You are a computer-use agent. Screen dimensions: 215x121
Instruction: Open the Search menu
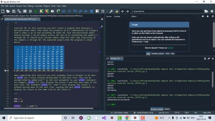(x=12, y=6)
